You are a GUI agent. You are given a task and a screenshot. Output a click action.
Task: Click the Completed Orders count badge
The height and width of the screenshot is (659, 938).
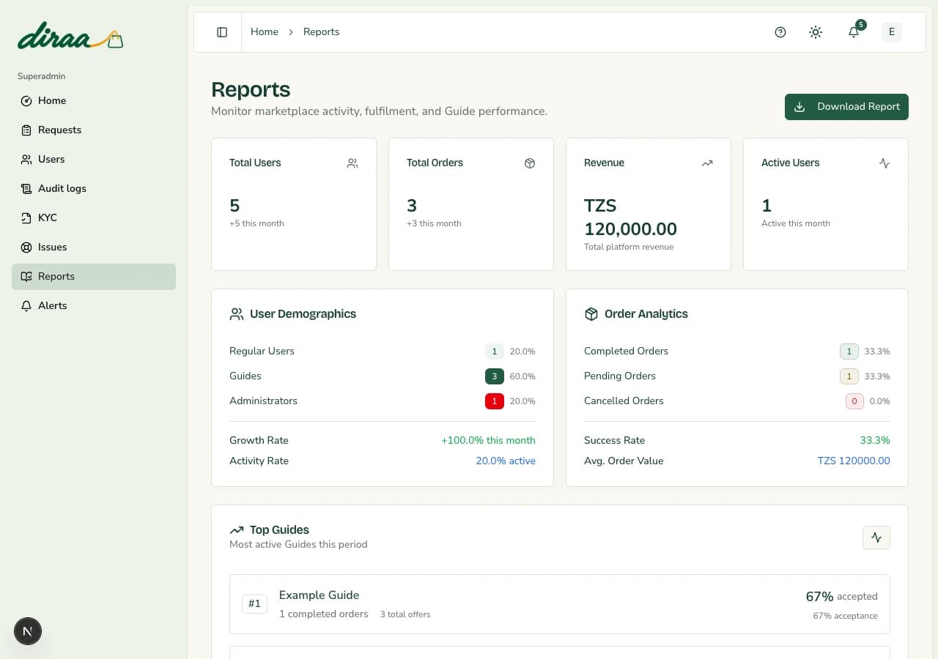[849, 351]
